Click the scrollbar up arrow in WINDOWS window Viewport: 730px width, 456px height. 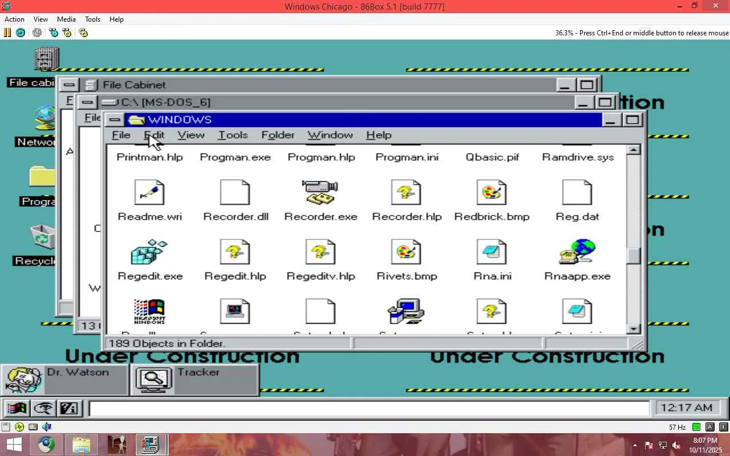pos(633,150)
